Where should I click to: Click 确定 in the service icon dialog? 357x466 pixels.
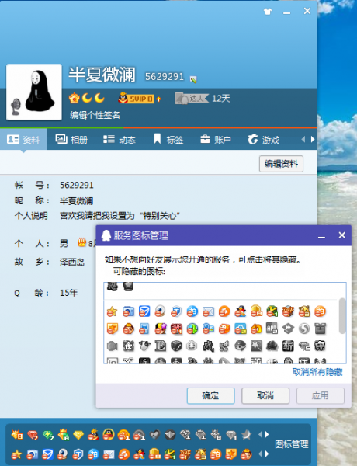coord(210,395)
